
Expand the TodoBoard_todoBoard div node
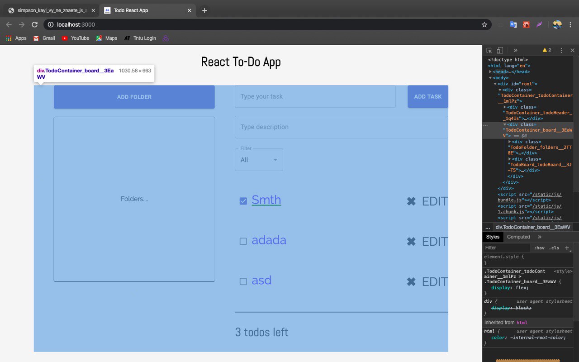510,159
